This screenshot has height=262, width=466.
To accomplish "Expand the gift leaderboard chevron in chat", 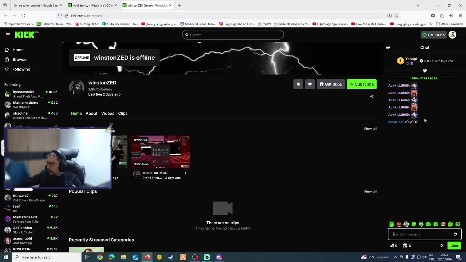I will click(x=424, y=71).
